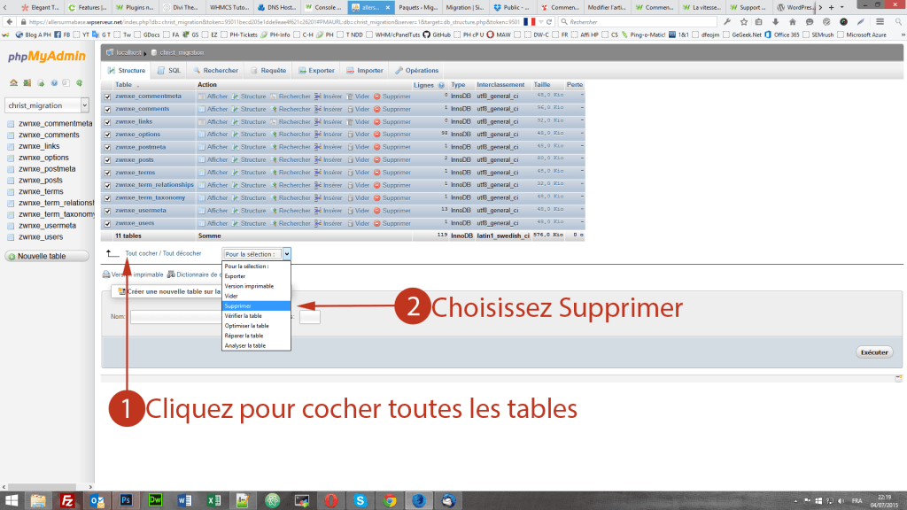Open the browser hamburger menu
This screenshot has height=510, width=907.
click(x=880, y=22)
